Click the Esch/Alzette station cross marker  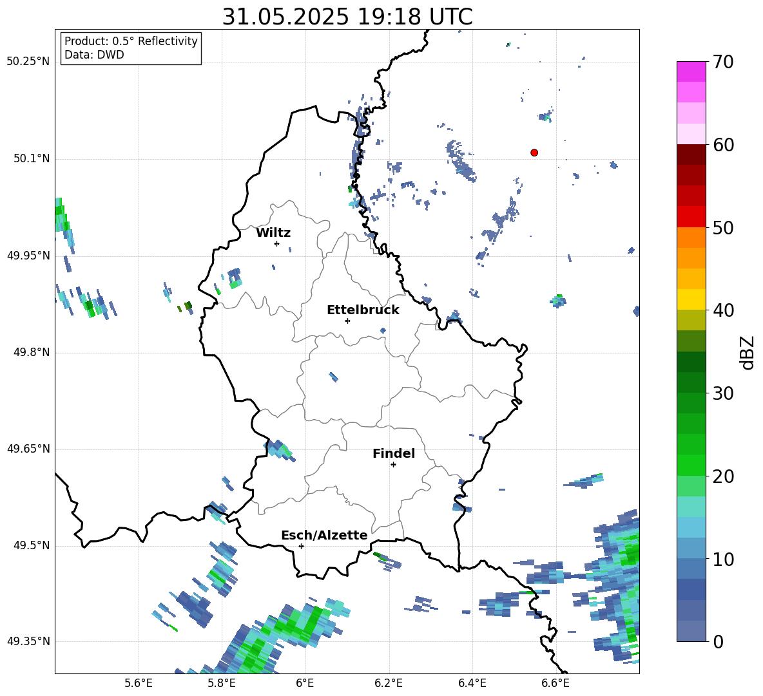point(301,546)
